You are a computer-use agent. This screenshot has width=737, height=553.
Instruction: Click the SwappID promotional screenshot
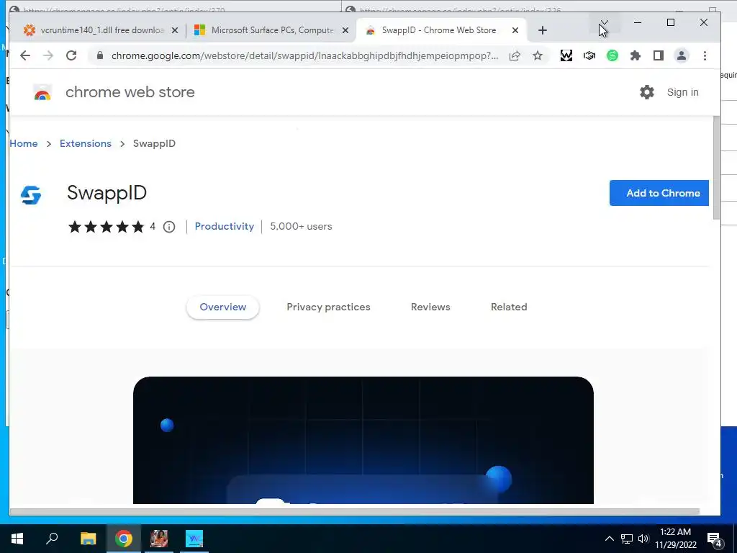click(x=363, y=440)
